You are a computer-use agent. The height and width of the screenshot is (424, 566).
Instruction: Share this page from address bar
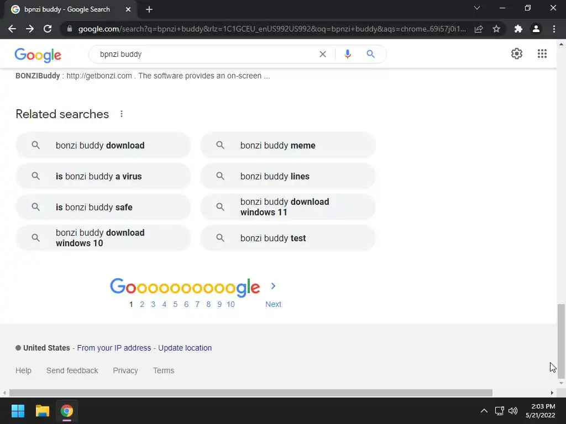click(x=479, y=29)
